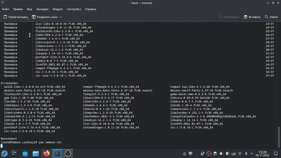The image size is (281, 158).
Task: Click the 'Выполнено!' line
Action: [9, 139]
